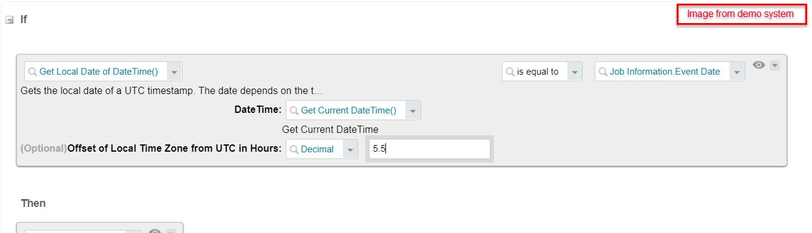This screenshot has width=812, height=233.
Task: Click search icon in Job Information.Event Date
Action: coord(603,72)
